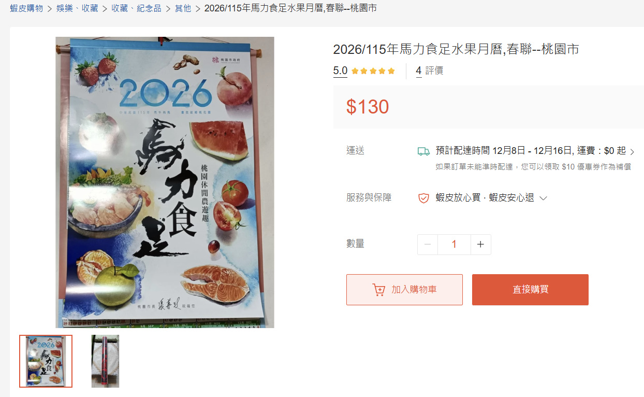The height and width of the screenshot is (397, 644).
Task: Open 收藏、紀念品 breadcrumb category
Action: coord(136,8)
